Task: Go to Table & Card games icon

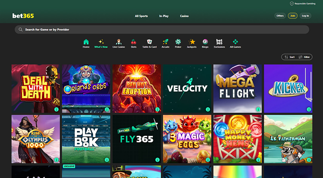Action: tap(149, 42)
